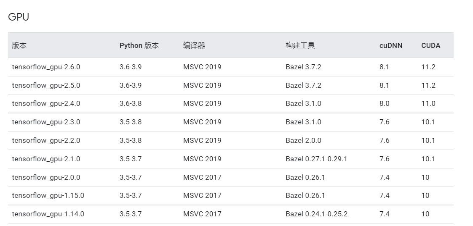Click the tensorflow_gpu-2.1.0 cell

(x=46, y=159)
